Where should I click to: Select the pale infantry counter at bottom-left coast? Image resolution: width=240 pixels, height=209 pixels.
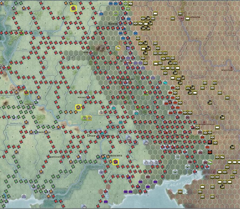[24, 196]
